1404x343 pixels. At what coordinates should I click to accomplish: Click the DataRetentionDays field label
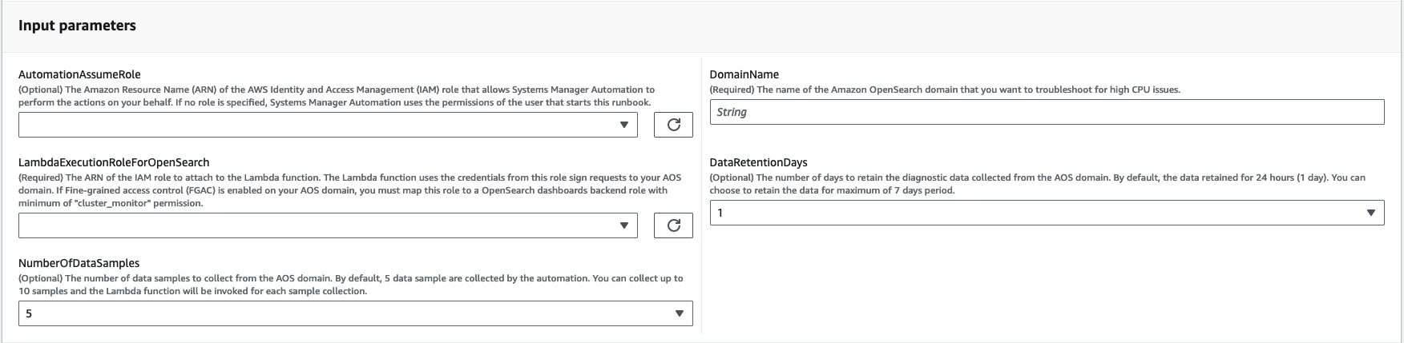[x=758, y=162]
